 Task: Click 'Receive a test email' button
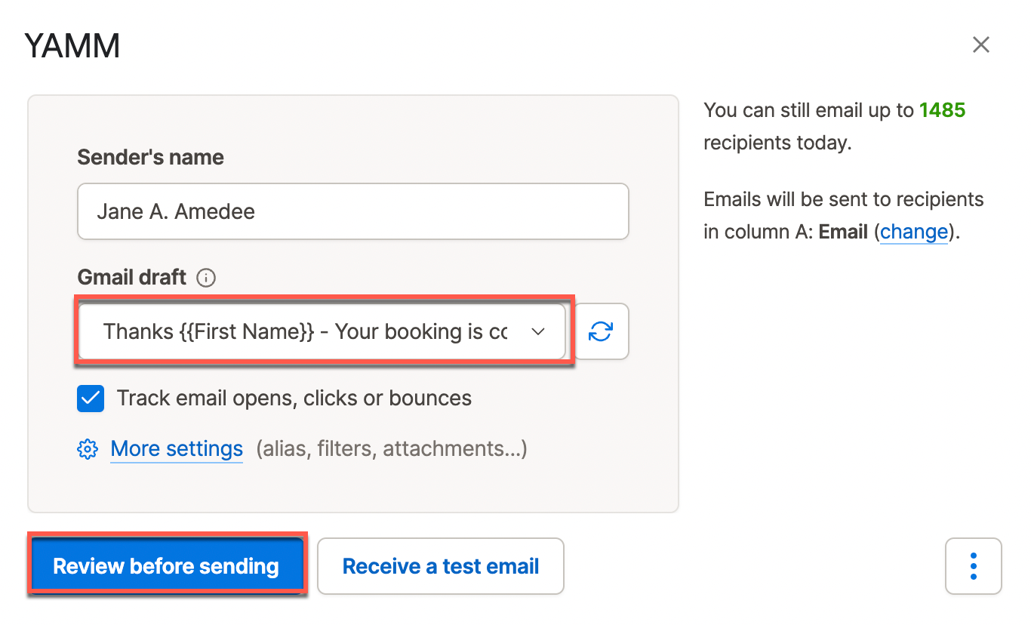click(440, 566)
